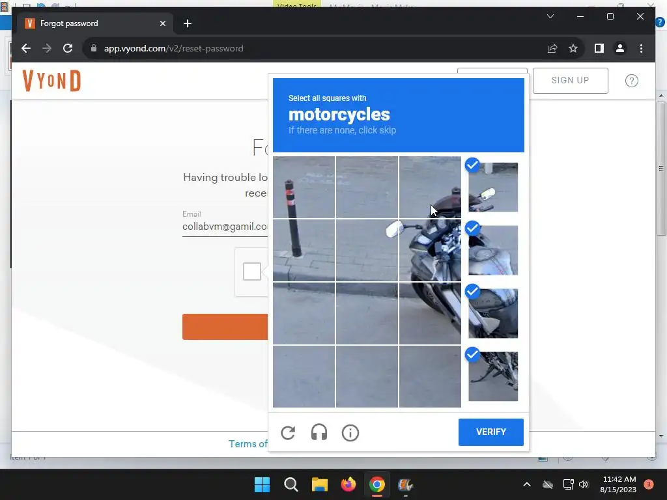
Task: Switch to Movie Maker taskbar icon
Action: 405,484
